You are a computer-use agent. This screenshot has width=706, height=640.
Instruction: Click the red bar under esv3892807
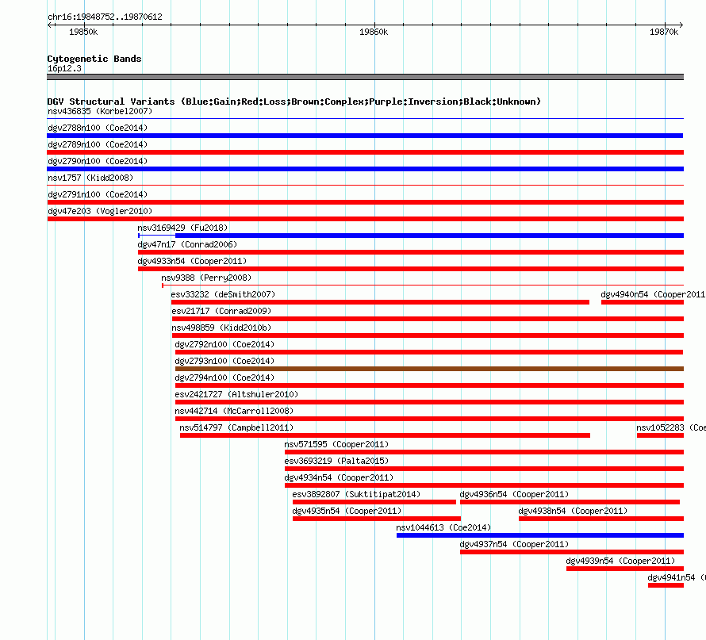(x=374, y=502)
